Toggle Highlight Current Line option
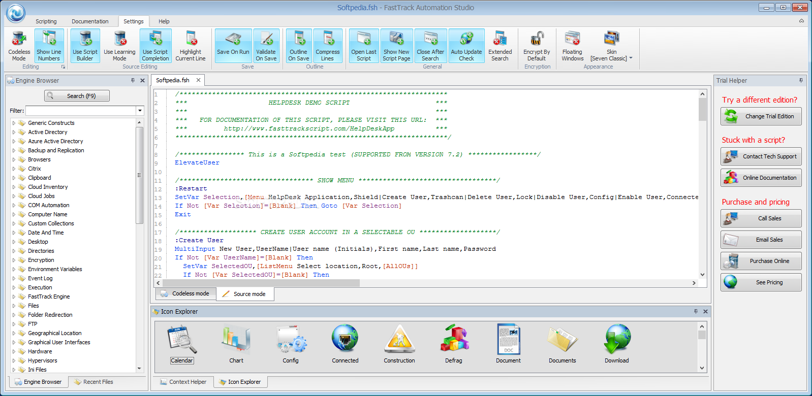This screenshot has width=812, height=396. tap(191, 46)
